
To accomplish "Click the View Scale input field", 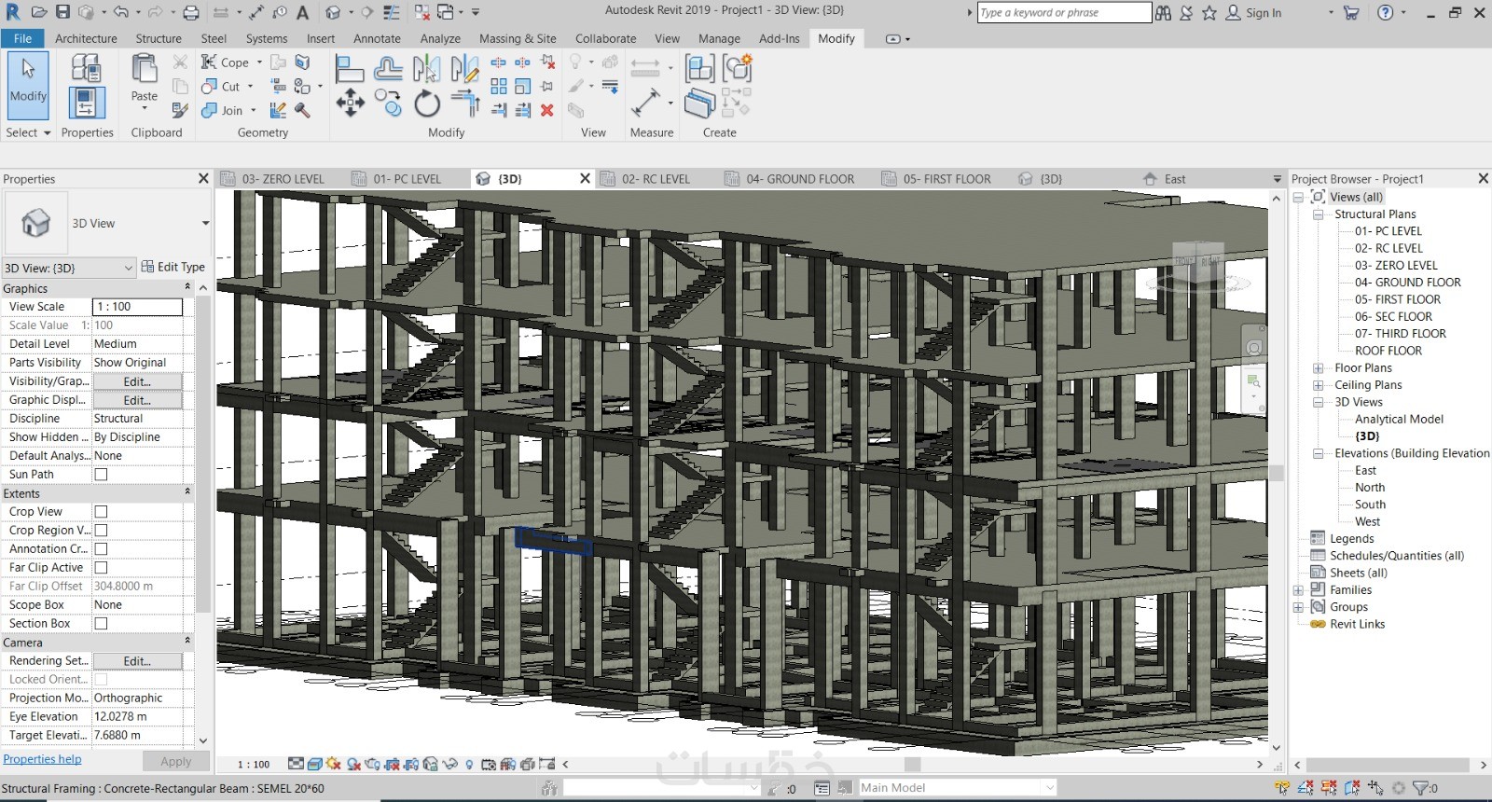I will [137, 307].
